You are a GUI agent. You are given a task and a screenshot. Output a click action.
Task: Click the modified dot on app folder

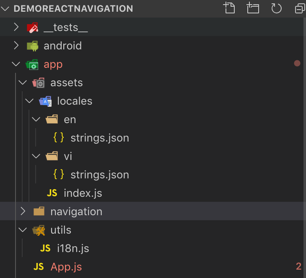click(x=297, y=64)
